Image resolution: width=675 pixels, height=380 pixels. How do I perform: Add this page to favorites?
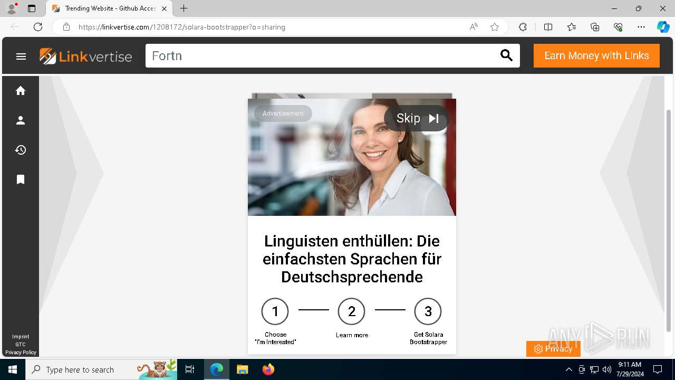pos(495,27)
